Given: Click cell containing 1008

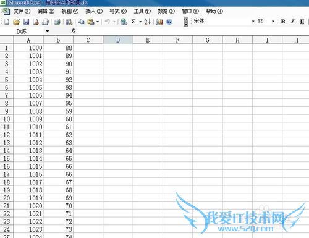Looking at the screenshot, I should tap(28, 111).
